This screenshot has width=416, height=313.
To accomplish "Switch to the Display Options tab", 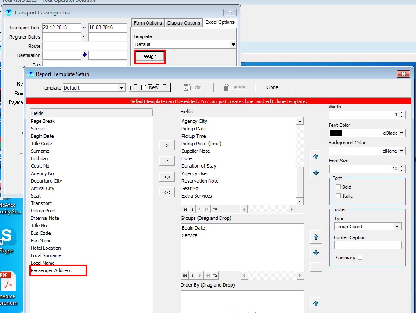I will tap(183, 23).
